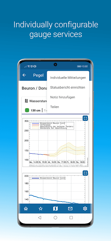Tap the Wi-Fi icon in status bar

pos(28,66)
